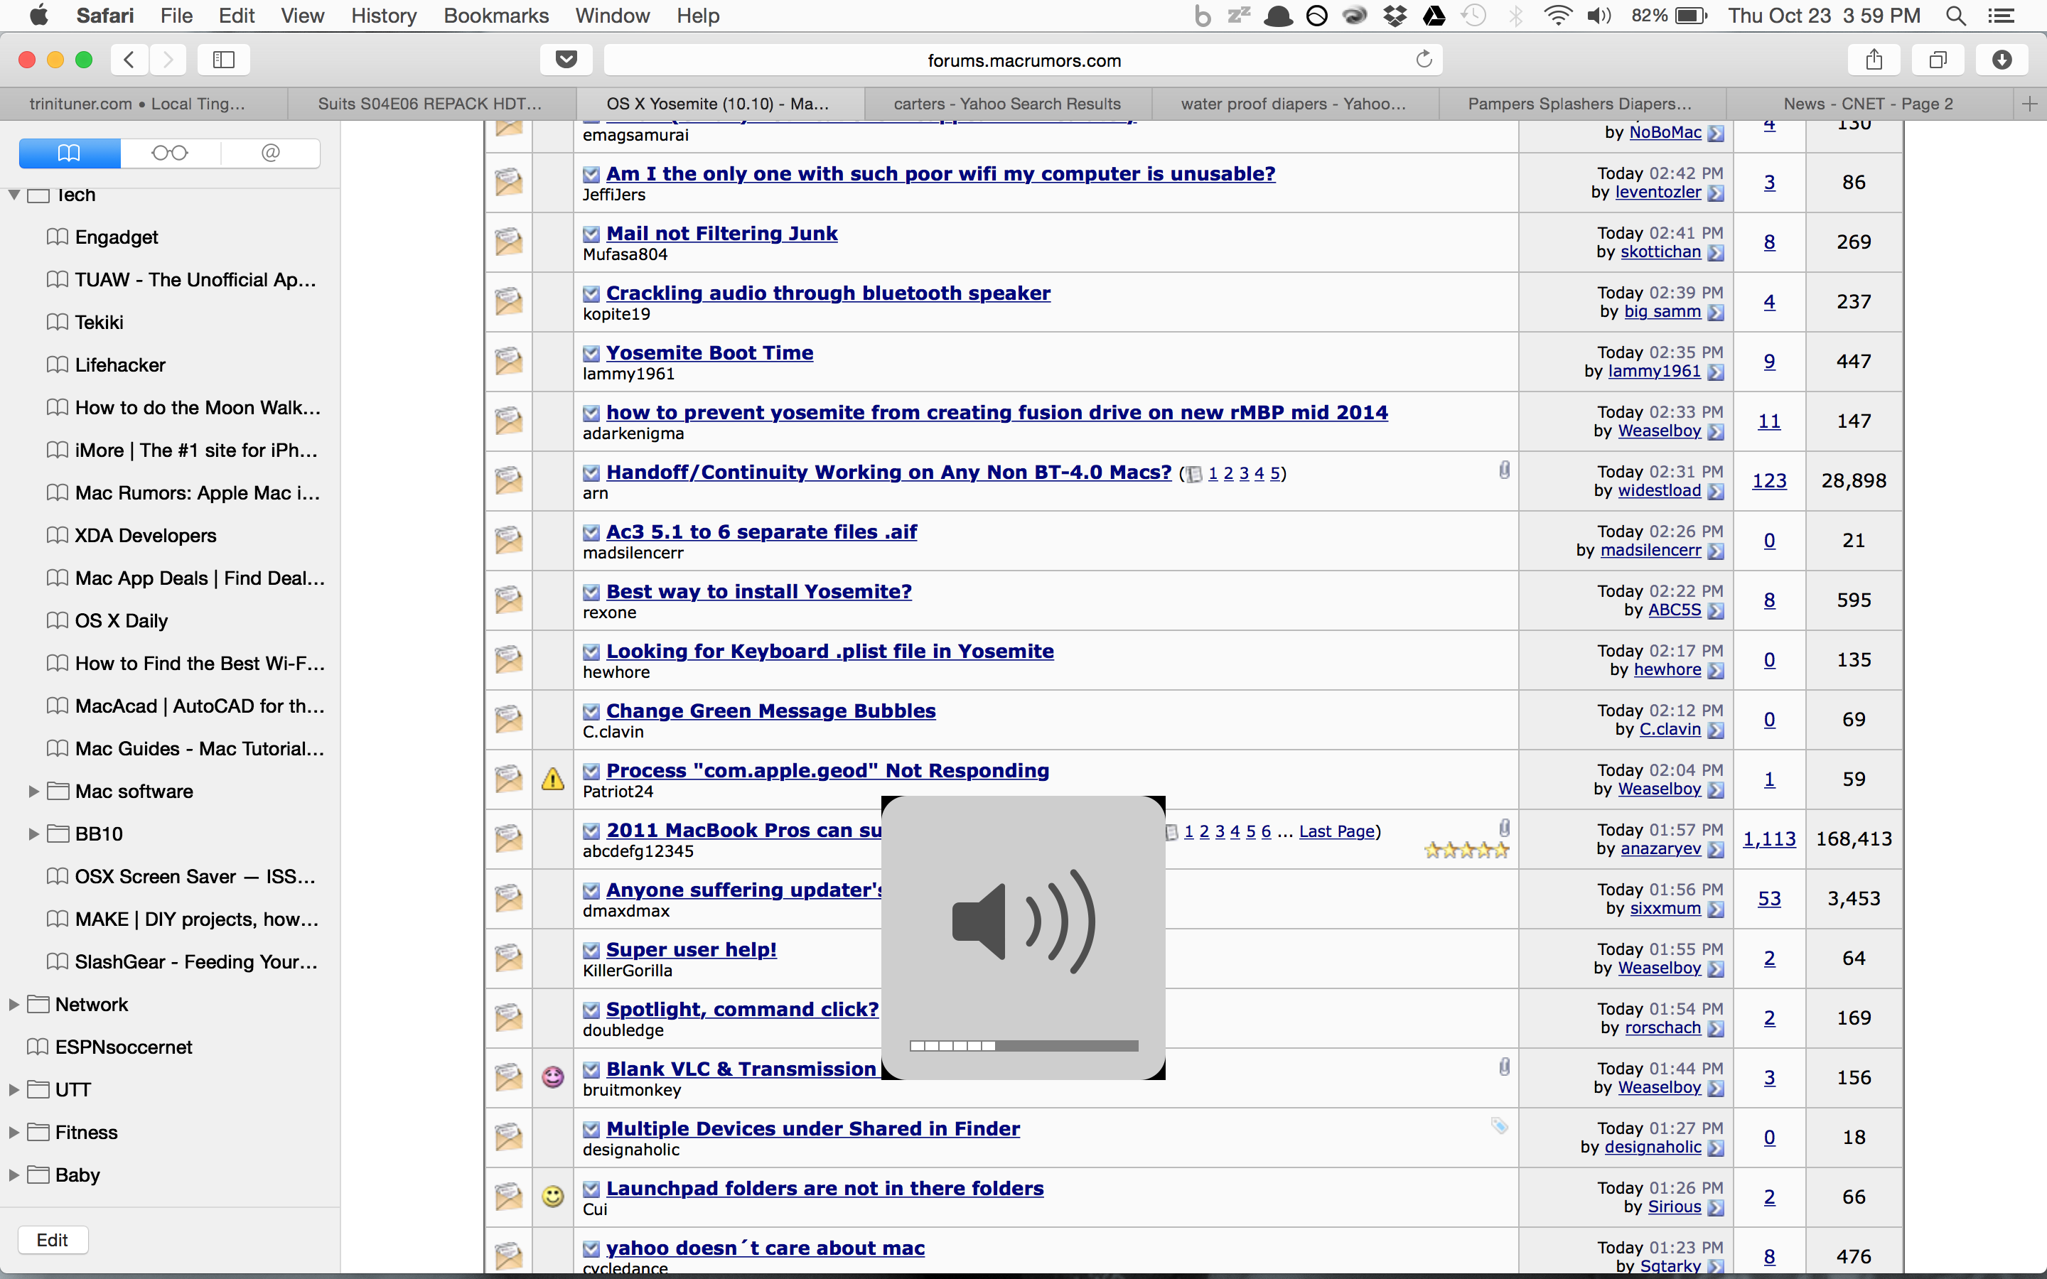Image resolution: width=2047 pixels, height=1279 pixels.
Task: Open the Apple menu
Action: click(x=38, y=15)
